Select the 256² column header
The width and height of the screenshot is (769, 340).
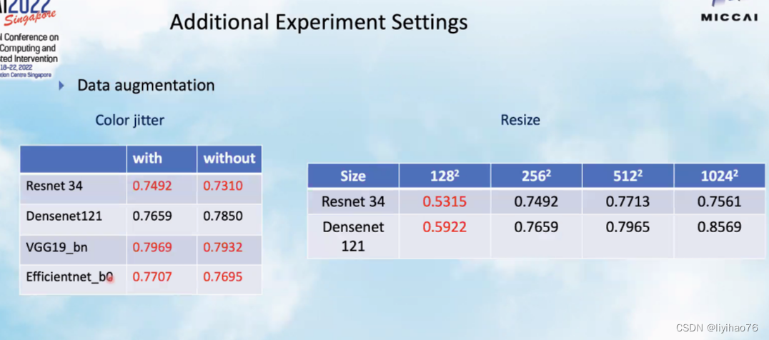coord(536,176)
